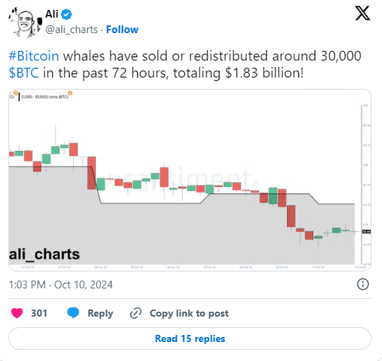This screenshot has width=382, height=361.
Task: Click the @ali_charts handle
Action: 72,30
